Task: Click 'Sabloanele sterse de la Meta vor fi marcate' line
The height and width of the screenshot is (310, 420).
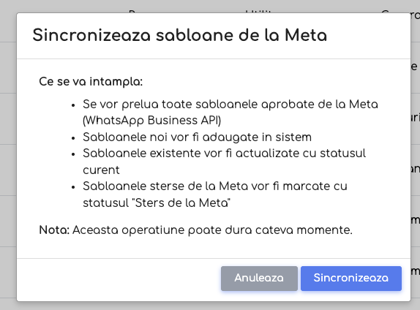Action: coord(215,186)
